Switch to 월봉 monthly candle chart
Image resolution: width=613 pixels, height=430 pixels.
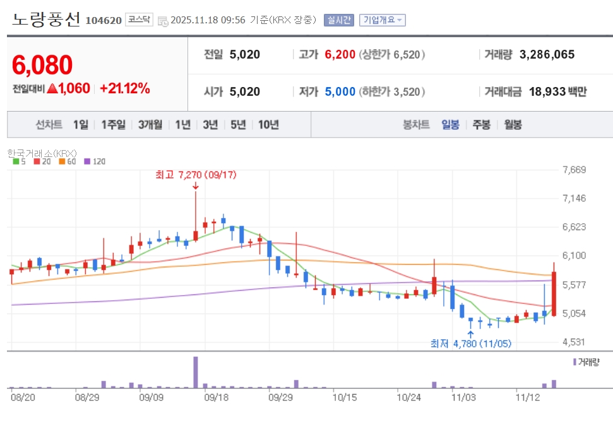pos(513,125)
